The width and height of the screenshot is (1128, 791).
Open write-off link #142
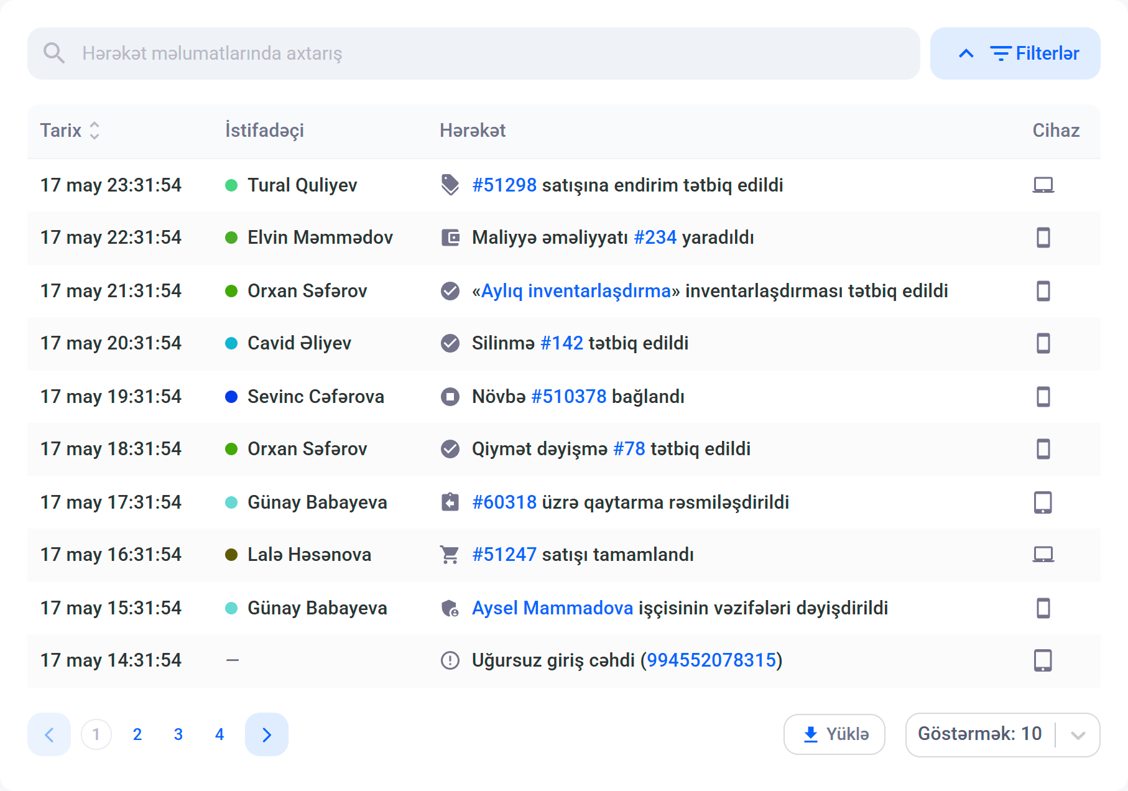click(562, 343)
